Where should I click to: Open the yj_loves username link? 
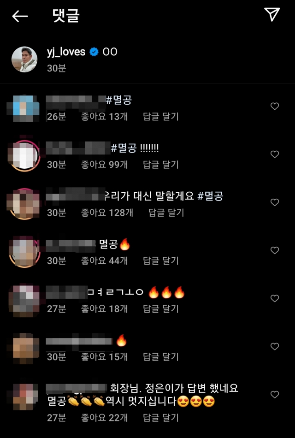pos(66,52)
